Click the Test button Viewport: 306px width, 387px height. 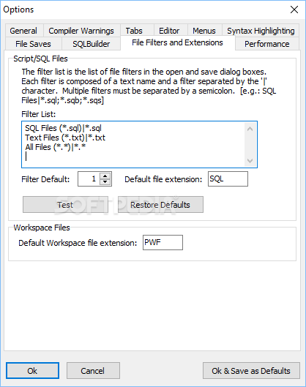[x=65, y=205]
